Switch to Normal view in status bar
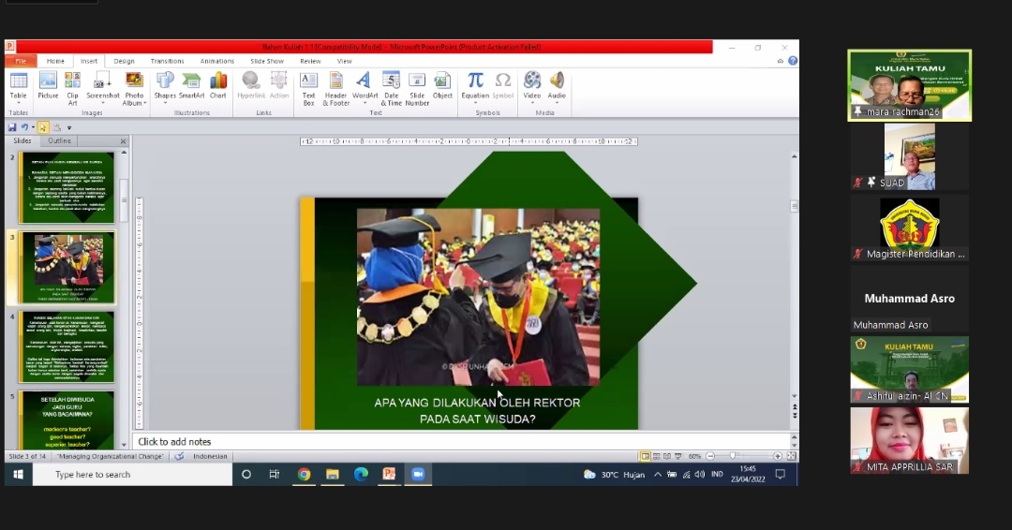This screenshot has height=530, width=1012. [646, 456]
